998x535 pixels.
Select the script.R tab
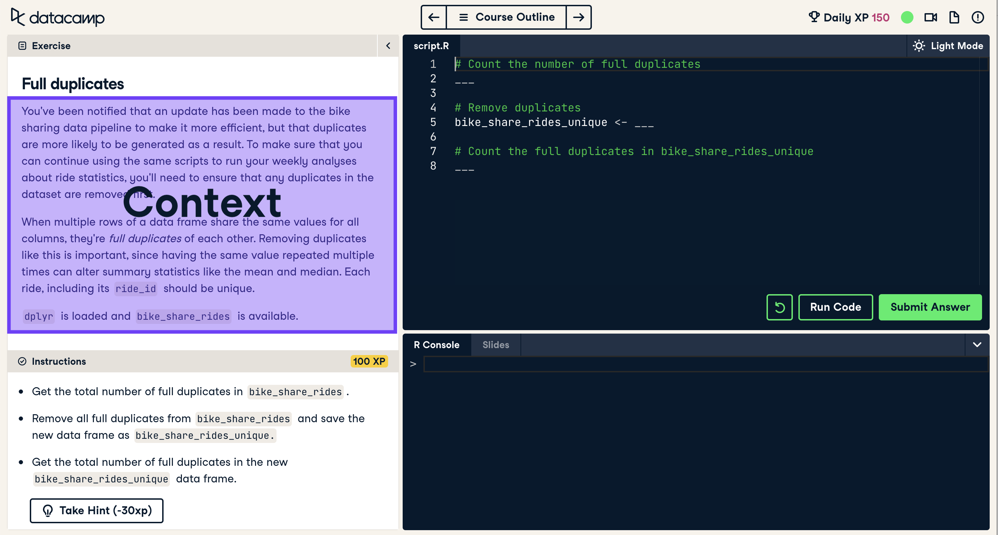click(431, 46)
